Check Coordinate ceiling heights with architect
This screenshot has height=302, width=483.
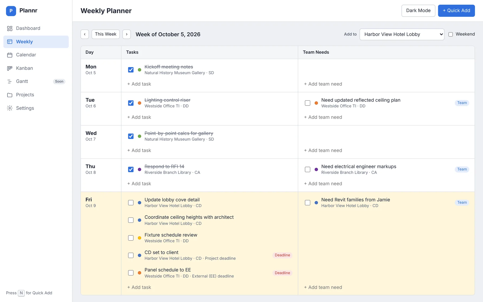[x=131, y=220]
